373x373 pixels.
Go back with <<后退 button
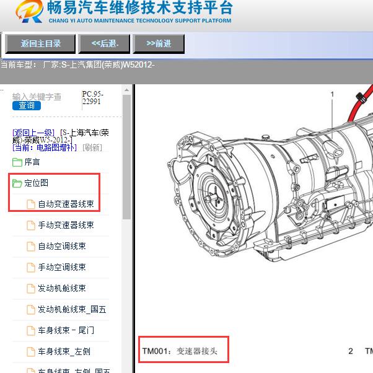[x=104, y=43]
